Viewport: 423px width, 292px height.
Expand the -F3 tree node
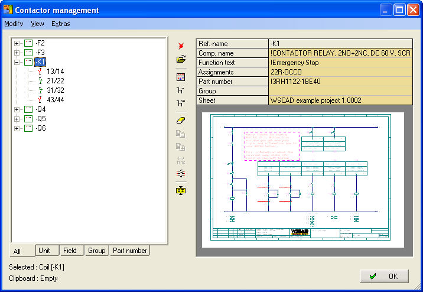(x=17, y=53)
